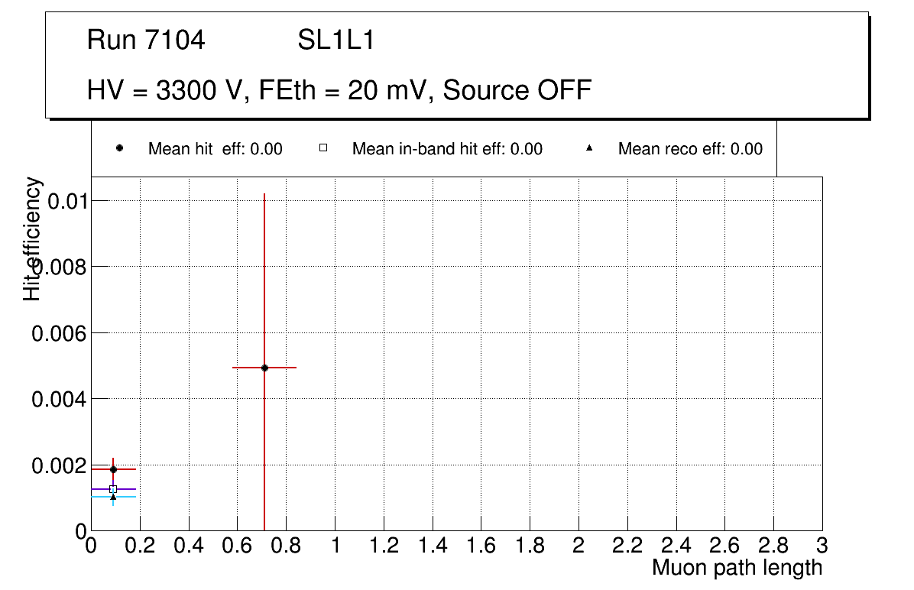Click the "Muon path length" x-axis title
Image resolution: width=914 pixels, height=590 pixels.
[x=737, y=568]
